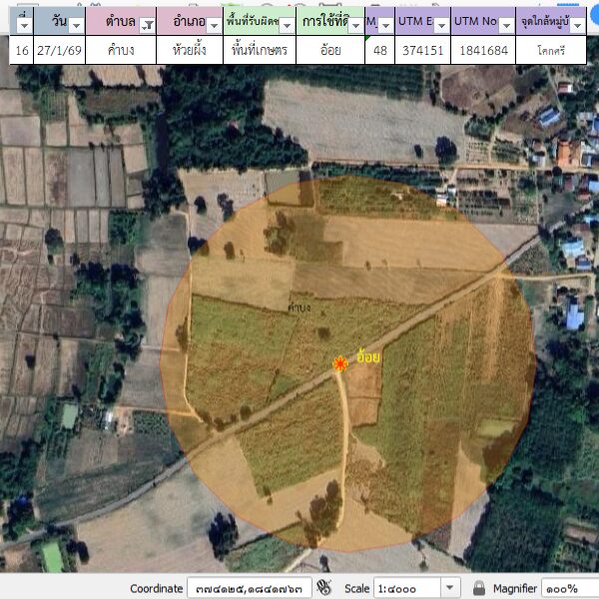Click the Coordinate input field
Viewport: 599px width, 599px height.
pyautogui.click(x=250, y=588)
